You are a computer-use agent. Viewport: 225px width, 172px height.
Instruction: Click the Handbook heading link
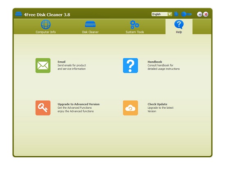pyautogui.click(x=155, y=62)
